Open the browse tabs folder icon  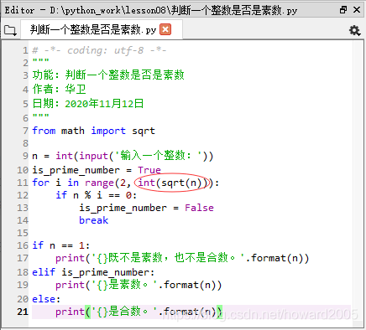pyautogui.click(x=10, y=30)
